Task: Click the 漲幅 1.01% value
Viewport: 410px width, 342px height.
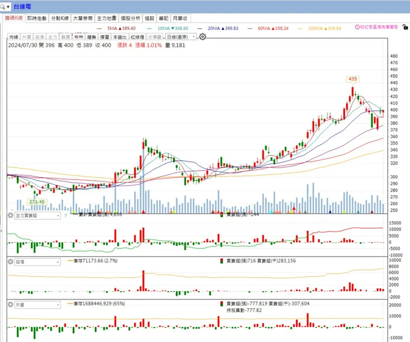Action: [148, 45]
